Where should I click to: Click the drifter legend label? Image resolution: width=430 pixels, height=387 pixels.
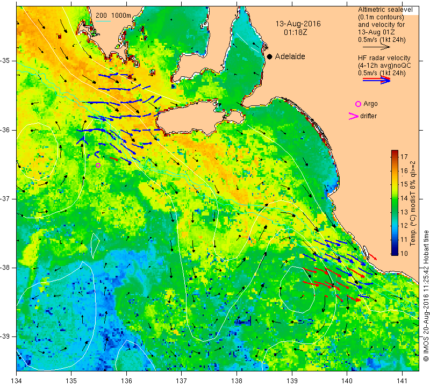click(368, 116)
